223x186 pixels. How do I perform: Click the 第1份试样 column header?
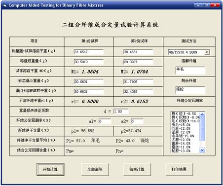(x=90, y=41)
